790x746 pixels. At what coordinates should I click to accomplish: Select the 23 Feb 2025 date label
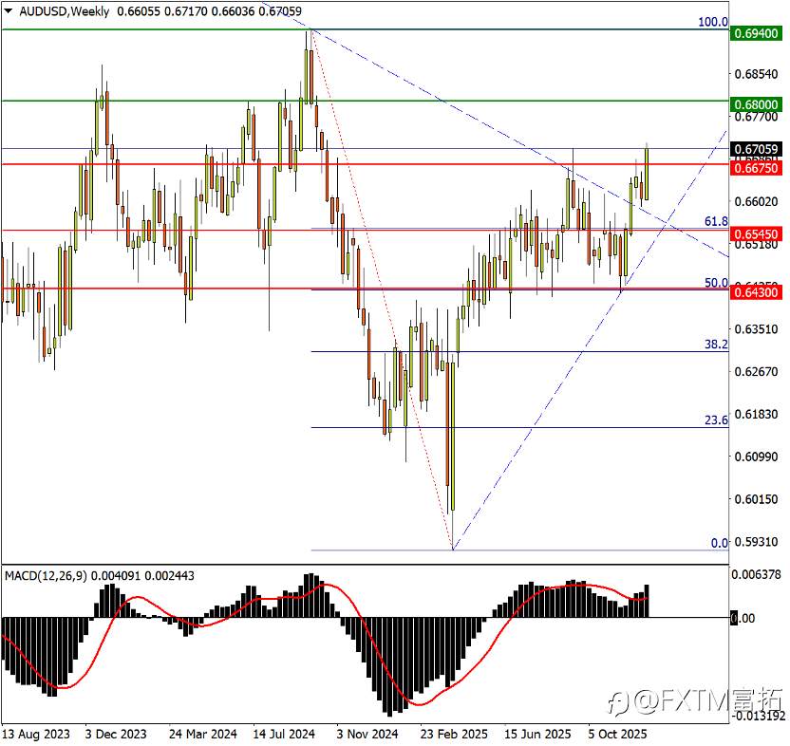pos(454,734)
